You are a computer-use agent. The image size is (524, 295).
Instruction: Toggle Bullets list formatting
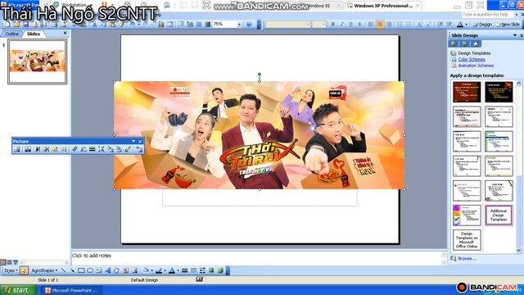point(409,24)
